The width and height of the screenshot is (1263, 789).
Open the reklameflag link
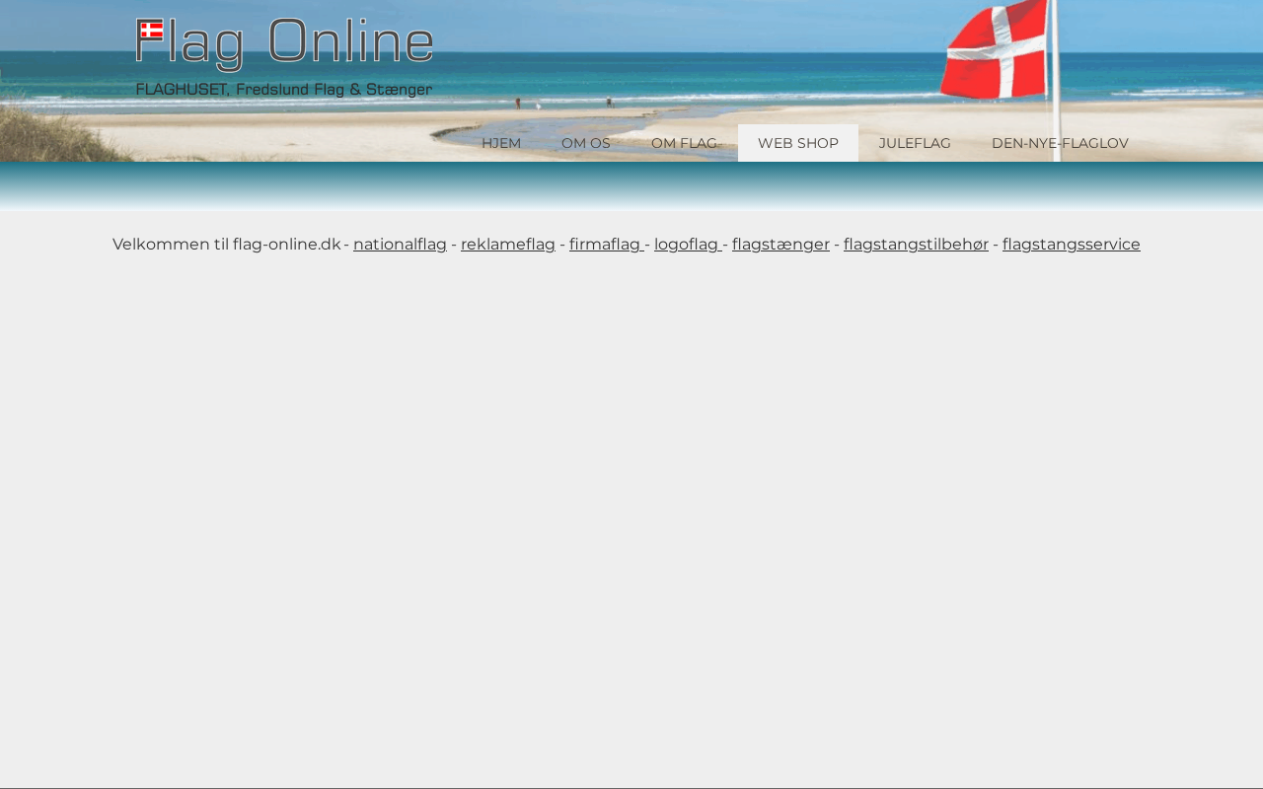508,245
